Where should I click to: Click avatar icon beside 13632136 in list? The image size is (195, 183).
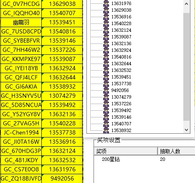coord(106,43)
